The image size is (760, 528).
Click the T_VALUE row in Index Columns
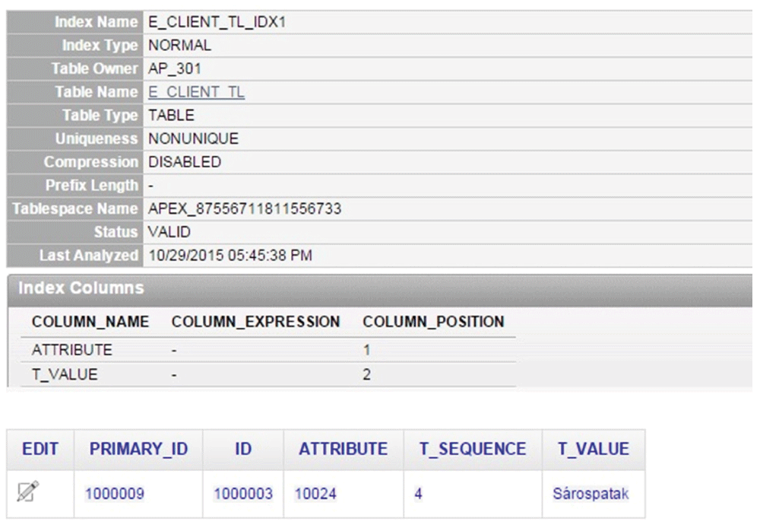[268, 374]
